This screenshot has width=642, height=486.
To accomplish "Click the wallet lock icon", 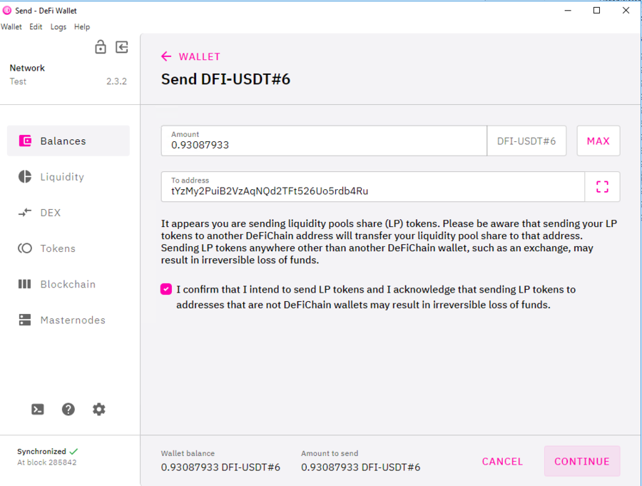I will click(x=101, y=47).
